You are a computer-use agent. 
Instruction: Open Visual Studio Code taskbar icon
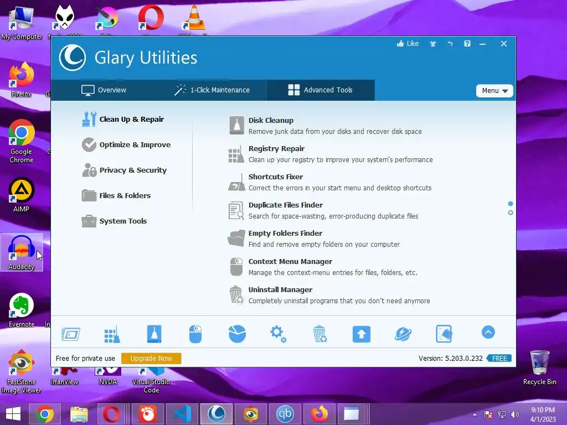pos(182,414)
